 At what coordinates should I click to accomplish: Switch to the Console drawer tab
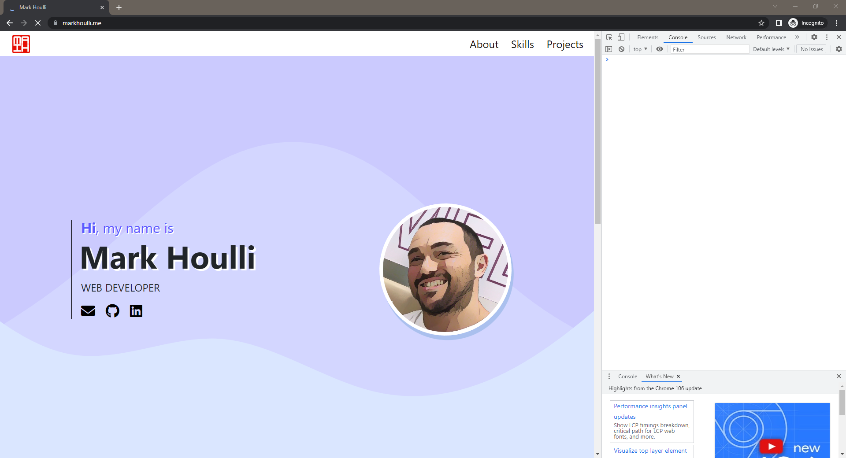627,376
